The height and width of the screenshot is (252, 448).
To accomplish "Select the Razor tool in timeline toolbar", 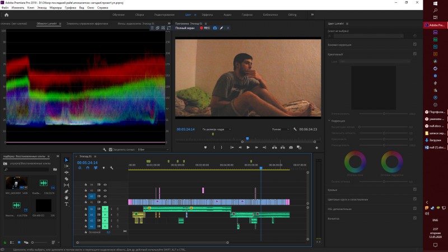I will point(67,179).
